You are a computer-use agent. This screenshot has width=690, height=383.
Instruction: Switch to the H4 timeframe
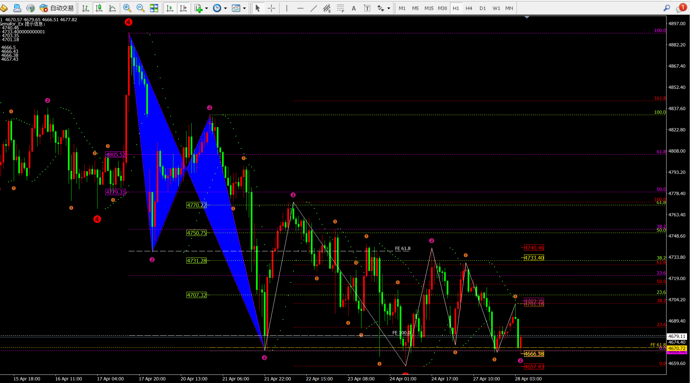point(469,8)
